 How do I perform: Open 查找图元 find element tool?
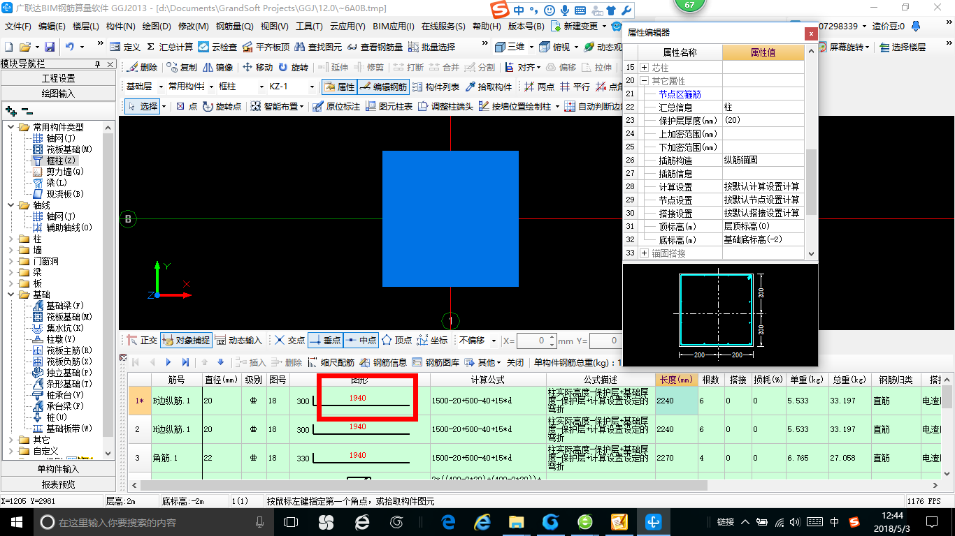[318, 47]
